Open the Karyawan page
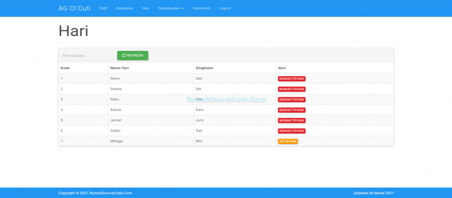The width and height of the screenshot is (452, 198). click(124, 8)
